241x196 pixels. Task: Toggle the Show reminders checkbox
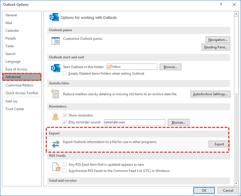65,115
